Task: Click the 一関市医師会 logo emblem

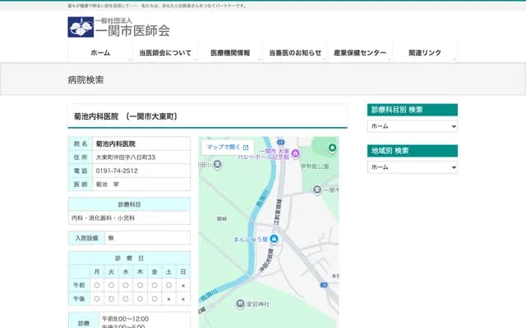Action: point(81,27)
